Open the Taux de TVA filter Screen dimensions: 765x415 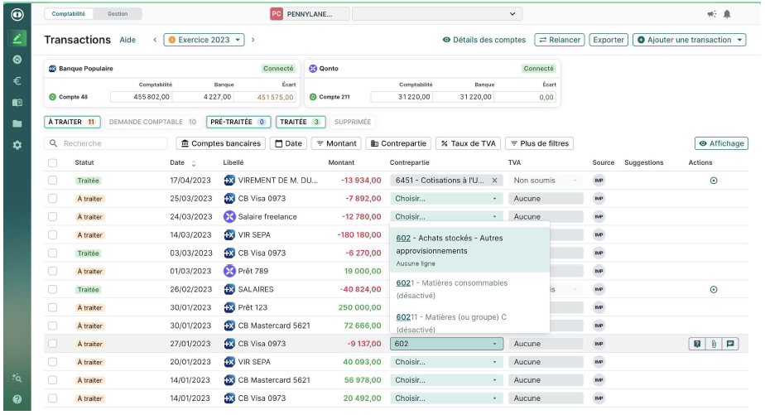coord(469,143)
